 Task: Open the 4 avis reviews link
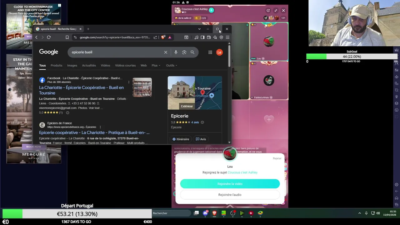point(195,122)
